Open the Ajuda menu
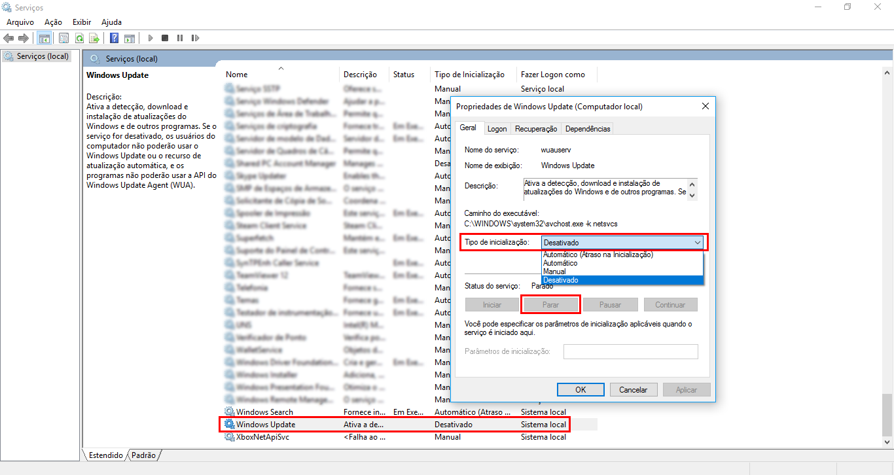Screen dimensions: 894x475 coord(111,22)
